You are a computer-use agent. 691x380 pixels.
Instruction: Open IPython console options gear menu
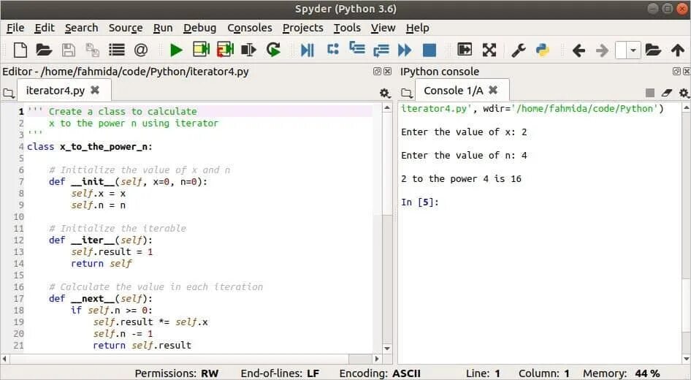tap(684, 93)
